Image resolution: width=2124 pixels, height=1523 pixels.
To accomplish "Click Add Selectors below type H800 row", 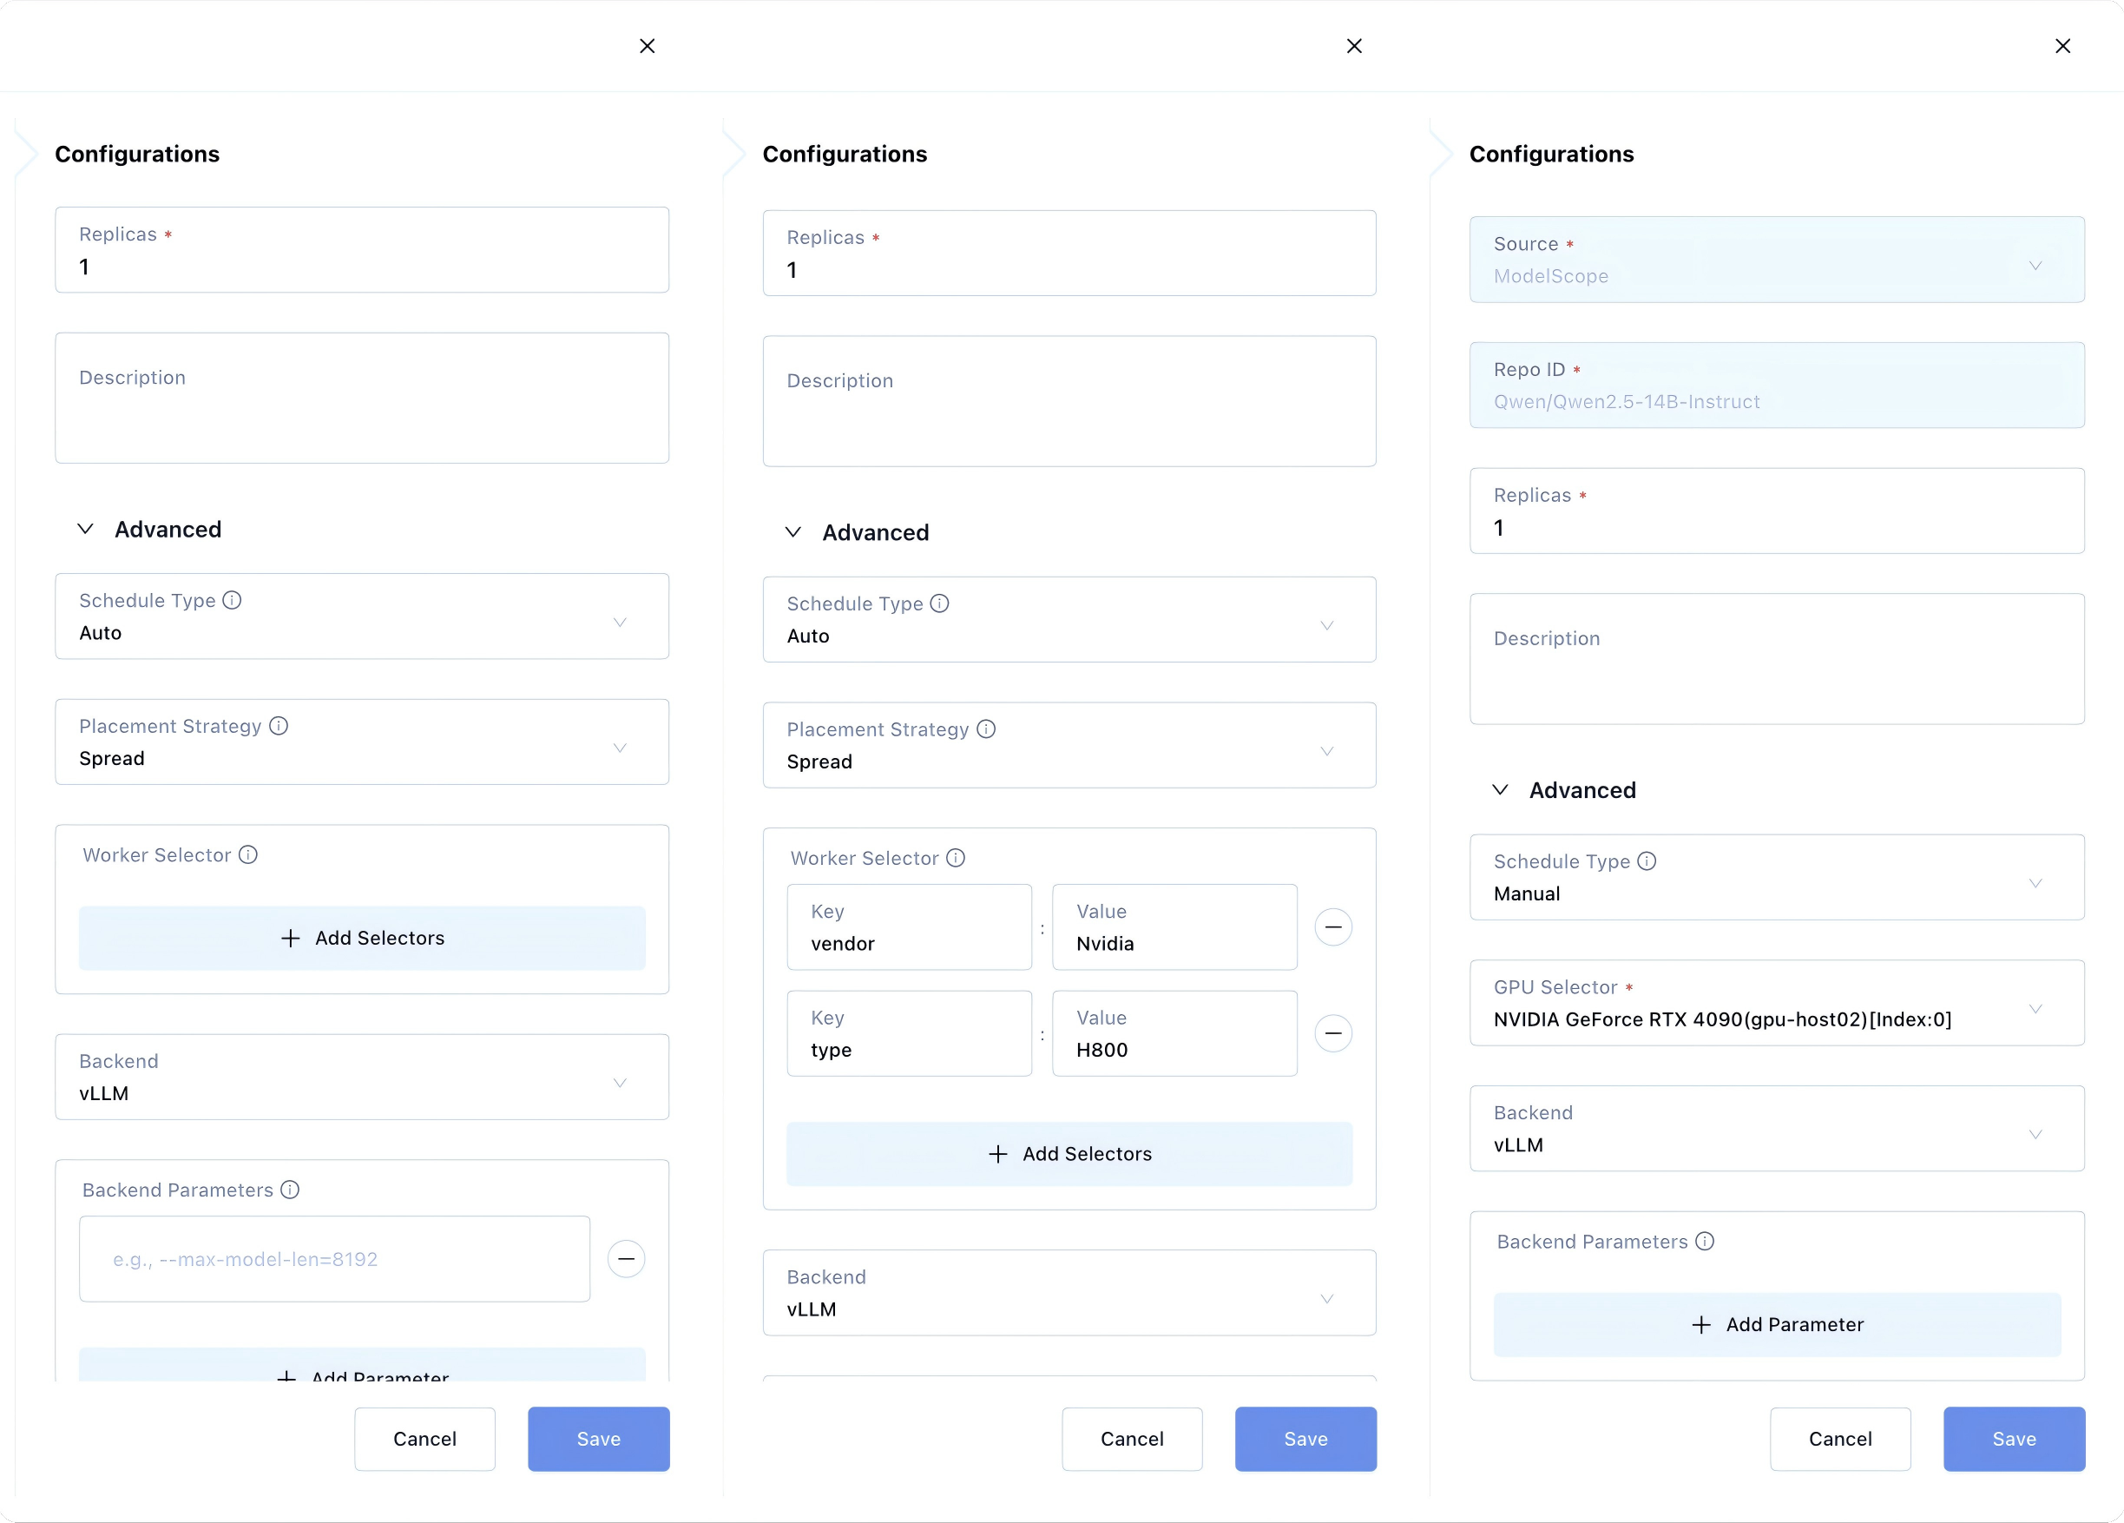I will coord(1069,1154).
